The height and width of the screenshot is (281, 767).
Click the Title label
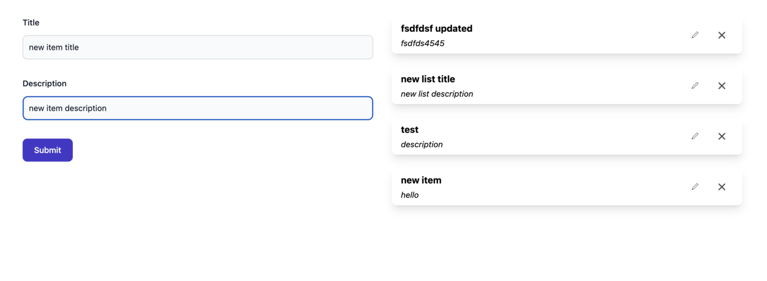coord(31,22)
